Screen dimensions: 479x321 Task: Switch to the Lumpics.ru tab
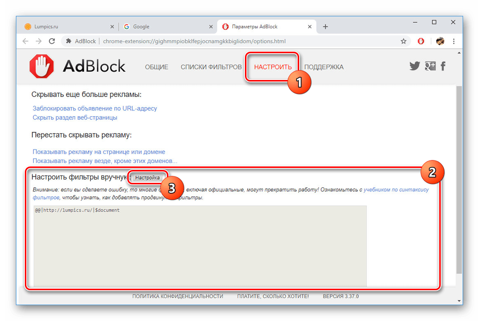click(x=65, y=26)
